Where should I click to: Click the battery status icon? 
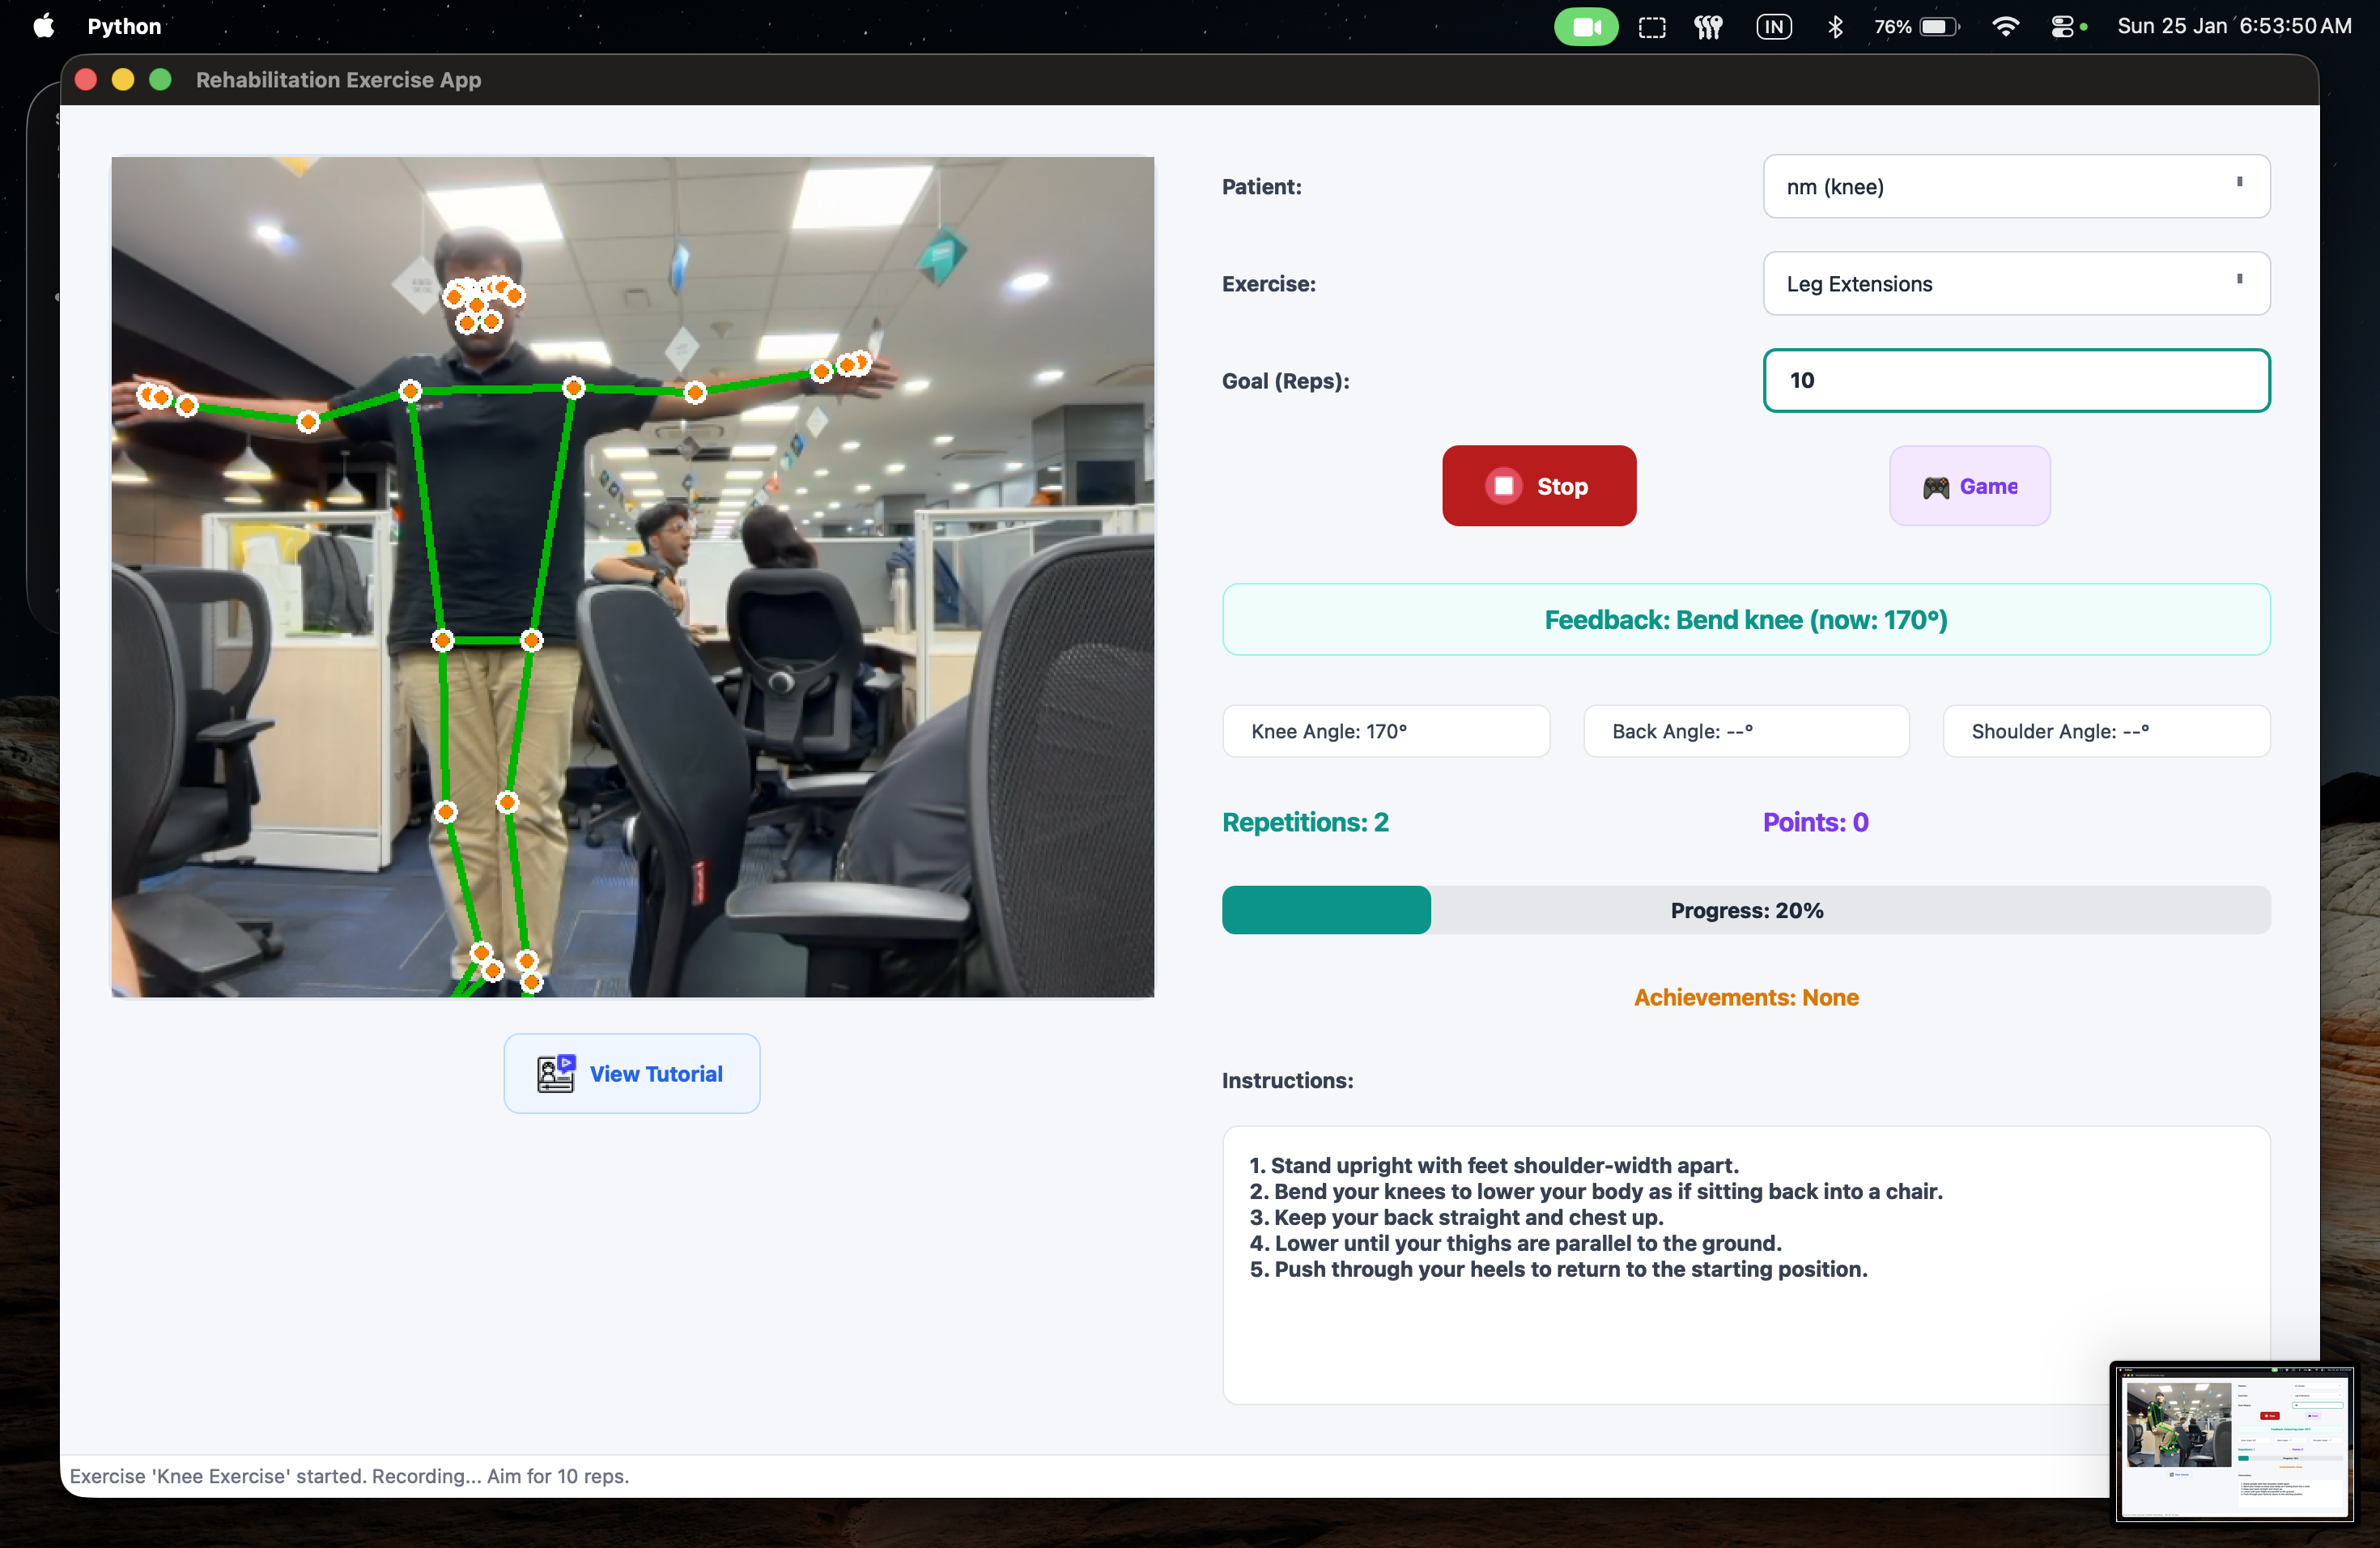pyautogui.click(x=1937, y=27)
